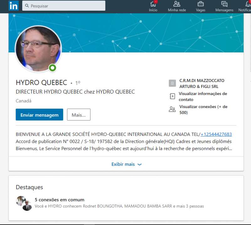Click the chevron beside Exibir mais

click(140, 165)
